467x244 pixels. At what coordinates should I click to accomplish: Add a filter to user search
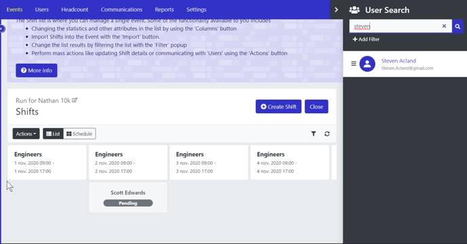pyautogui.click(x=366, y=39)
